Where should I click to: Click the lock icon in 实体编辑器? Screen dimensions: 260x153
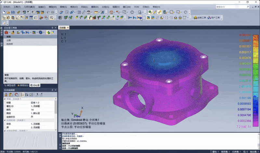6,95
